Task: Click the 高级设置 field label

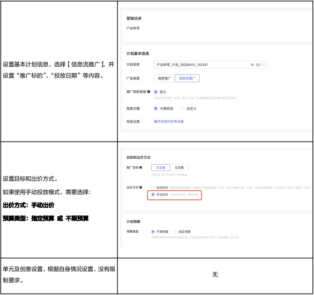Action: click(x=133, y=121)
